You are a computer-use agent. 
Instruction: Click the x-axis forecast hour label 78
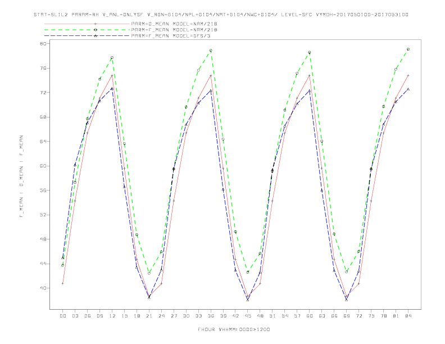click(x=384, y=316)
